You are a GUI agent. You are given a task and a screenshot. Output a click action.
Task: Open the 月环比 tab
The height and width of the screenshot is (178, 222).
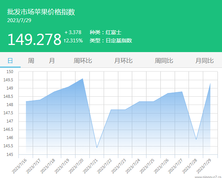click(x=123, y=61)
